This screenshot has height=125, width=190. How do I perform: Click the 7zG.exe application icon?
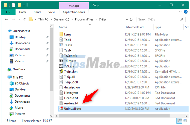61,66
